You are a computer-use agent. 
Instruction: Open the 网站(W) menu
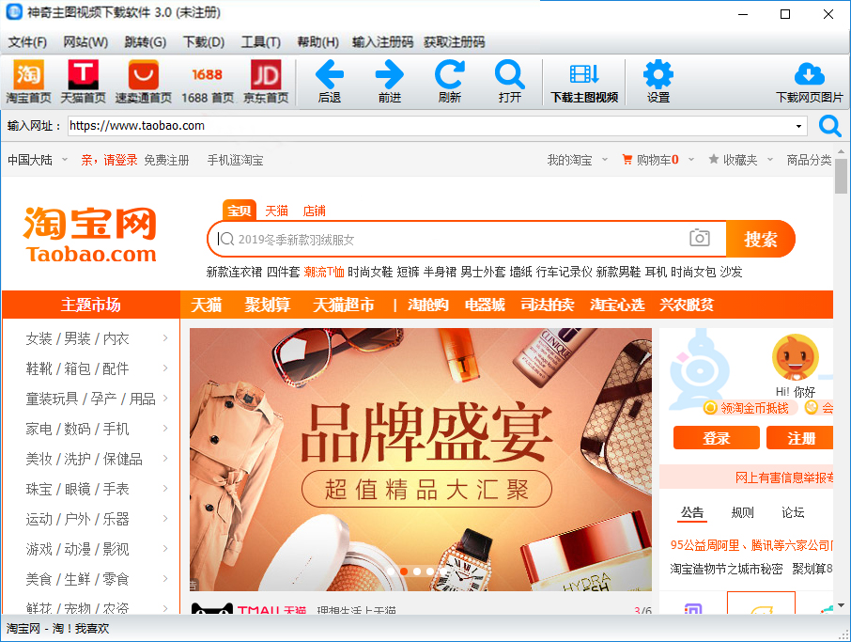tap(85, 41)
